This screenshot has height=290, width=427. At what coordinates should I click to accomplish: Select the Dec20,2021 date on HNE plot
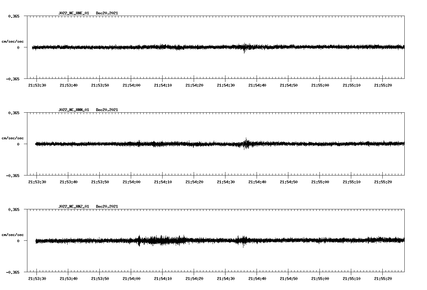coord(107,13)
